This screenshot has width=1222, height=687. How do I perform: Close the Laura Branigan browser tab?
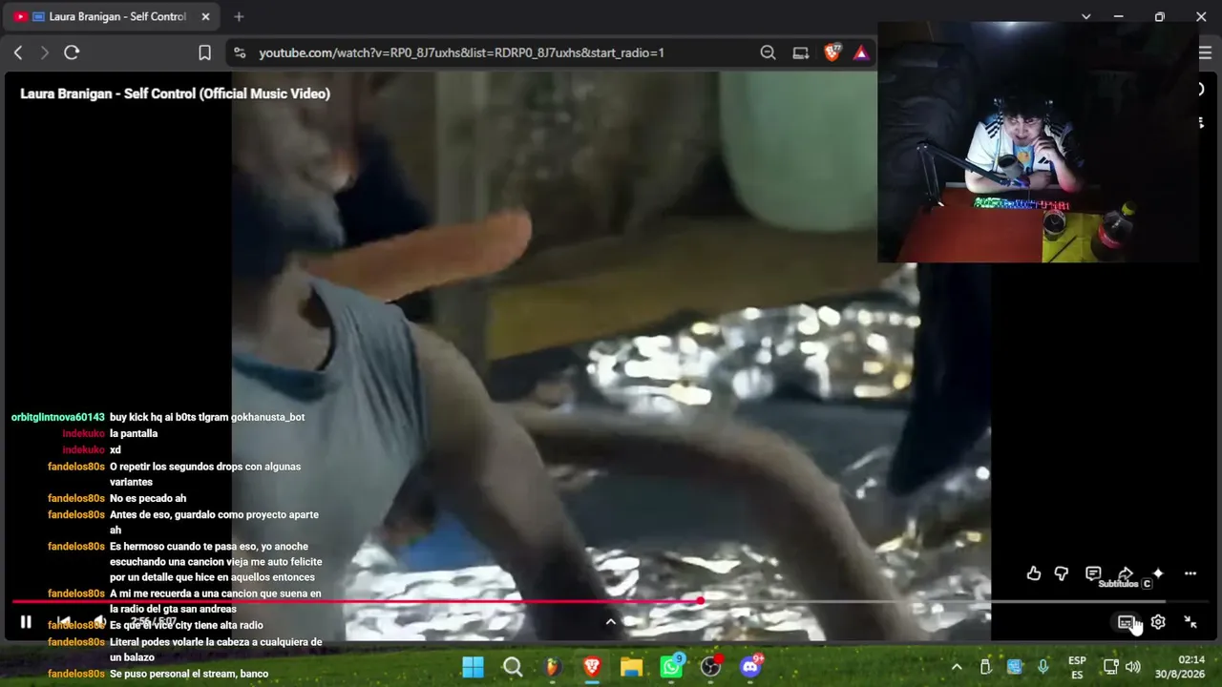[205, 16]
